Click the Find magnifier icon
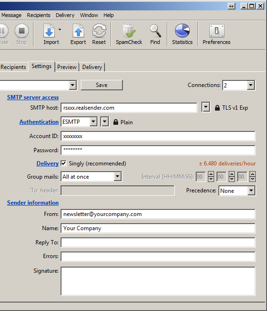 [x=155, y=31]
